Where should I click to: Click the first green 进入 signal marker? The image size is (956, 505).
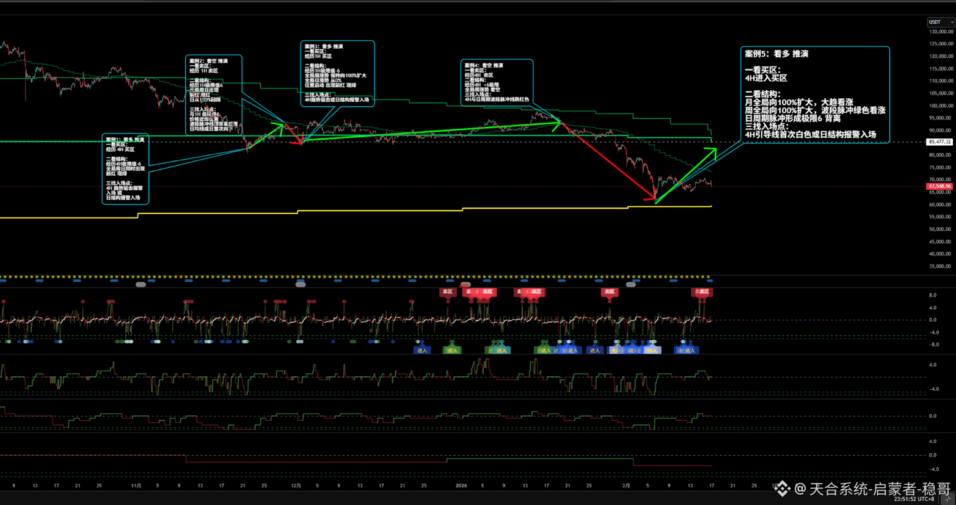[x=452, y=350]
